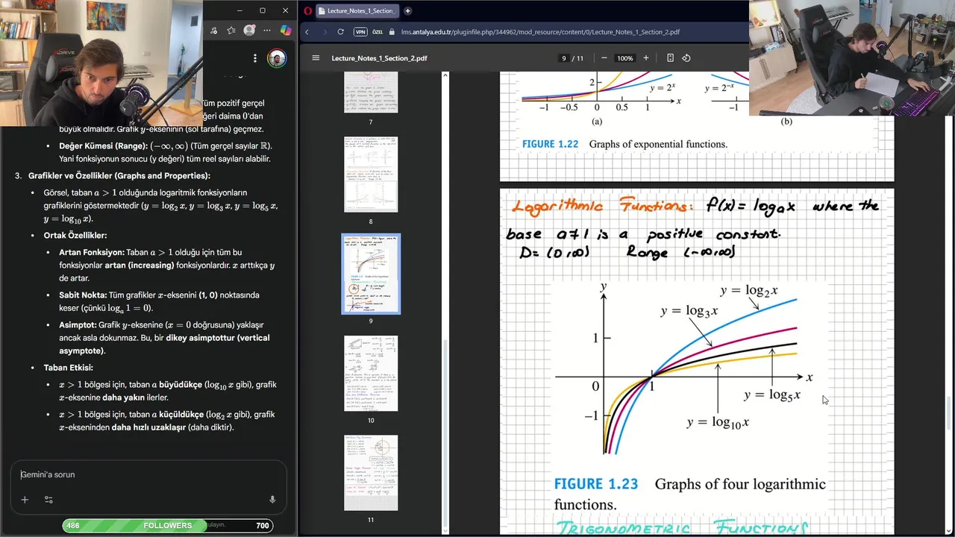Screen dimensions: 955x537
Task: Click the PDF title Lecture_Notes_1_Section_2.pdf
Action: pos(379,58)
